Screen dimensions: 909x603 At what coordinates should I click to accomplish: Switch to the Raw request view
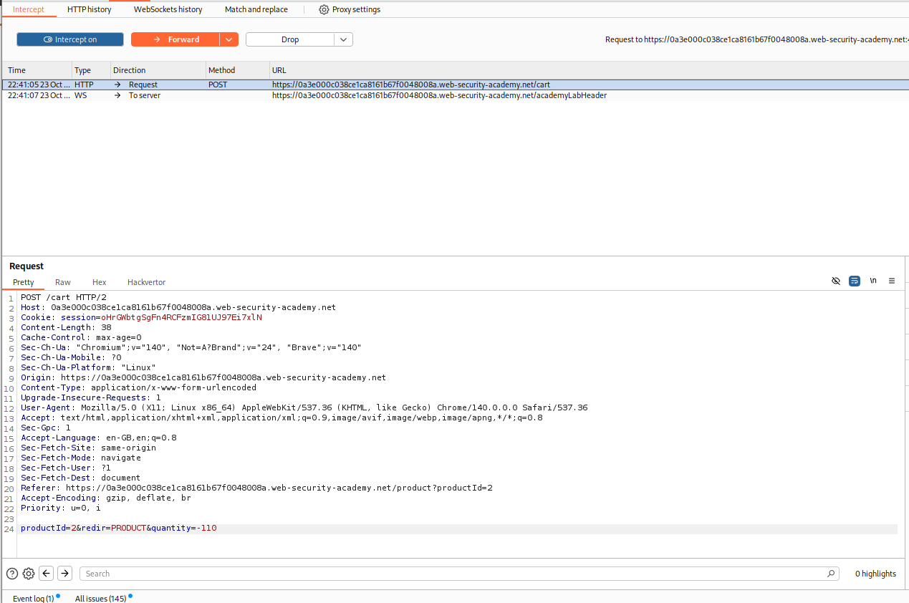coord(63,282)
